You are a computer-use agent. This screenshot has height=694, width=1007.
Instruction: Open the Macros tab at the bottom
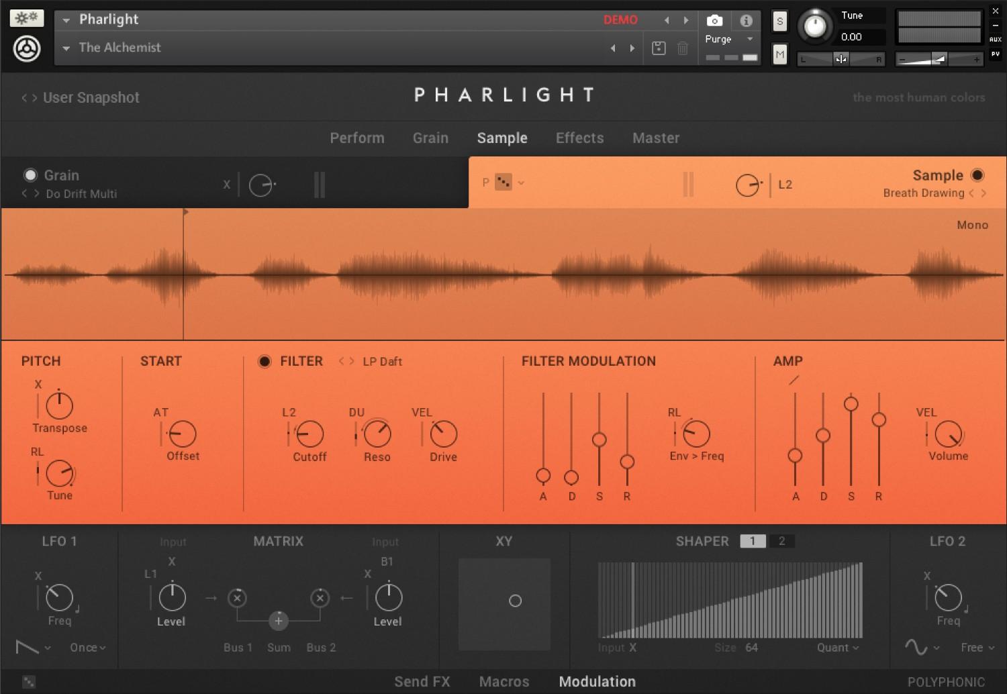click(x=503, y=681)
